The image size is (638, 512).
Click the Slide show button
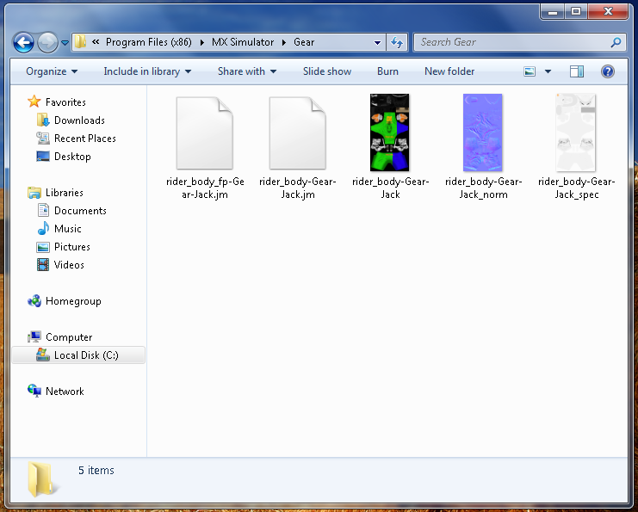[327, 71]
